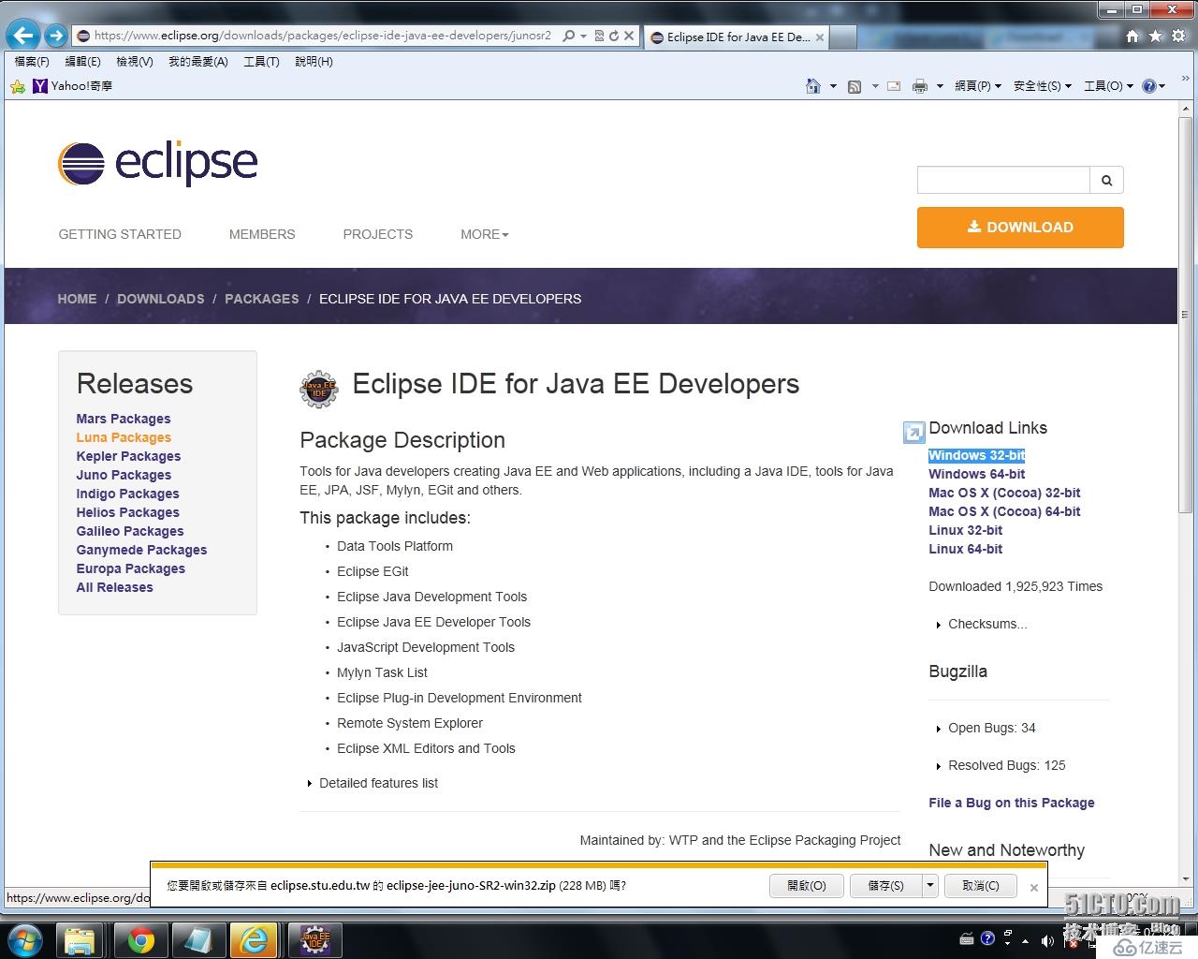The height and width of the screenshot is (959, 1198).
Task: Click DOWNLOADS in the breadcrumb
Action: coord(160,299)
